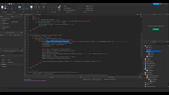
Task: Click the Step Over debugger icon
Action: (x=52, y=7)
